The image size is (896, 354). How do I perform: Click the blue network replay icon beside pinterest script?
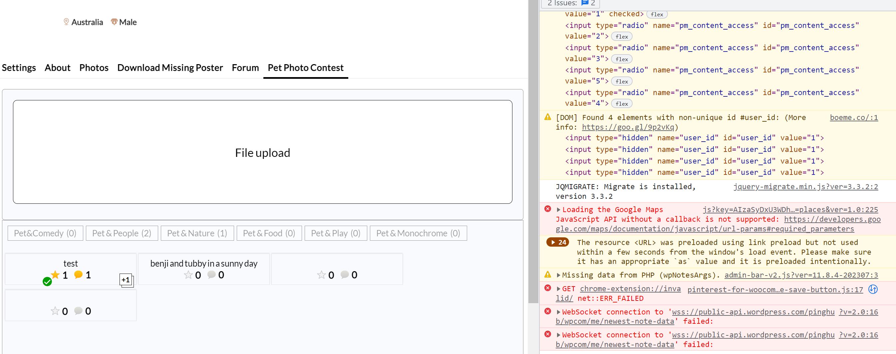873,289
